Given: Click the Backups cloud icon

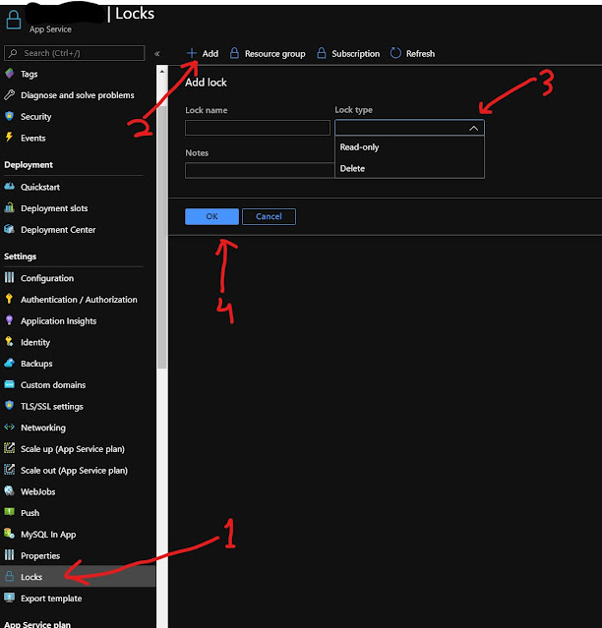Looking at the screenshot, I should pyautogui.click(x=9, y=363).
